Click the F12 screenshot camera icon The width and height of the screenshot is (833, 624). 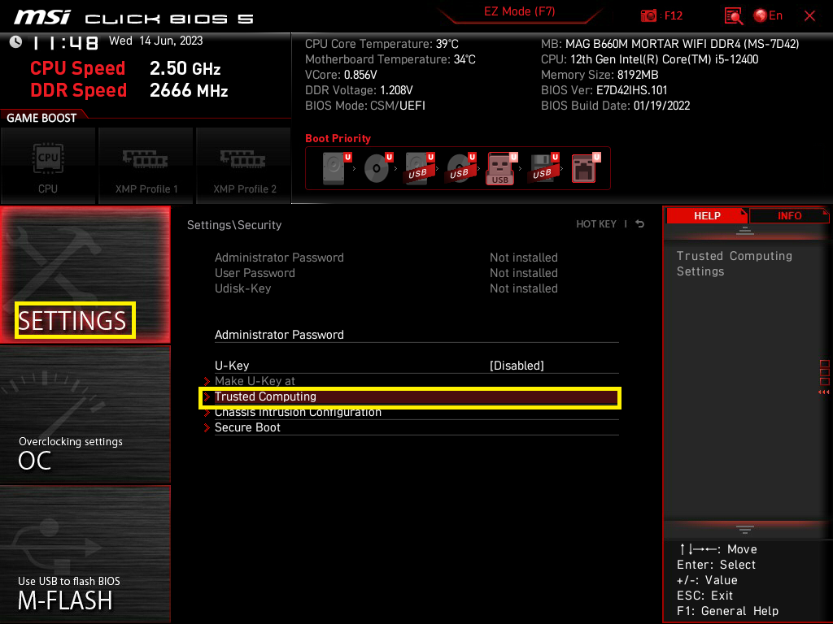(648, 16)
